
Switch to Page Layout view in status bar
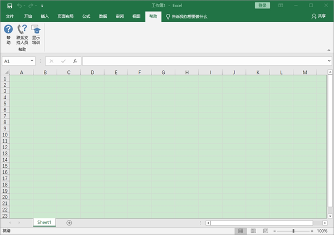coord(253,231)
